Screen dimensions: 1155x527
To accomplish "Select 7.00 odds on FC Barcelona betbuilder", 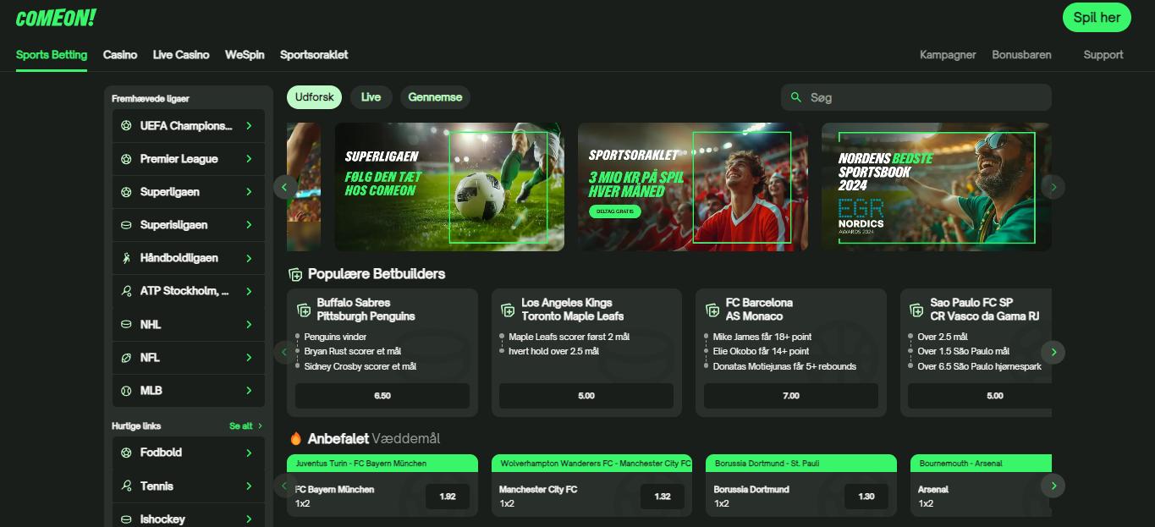I will [791, 396].
